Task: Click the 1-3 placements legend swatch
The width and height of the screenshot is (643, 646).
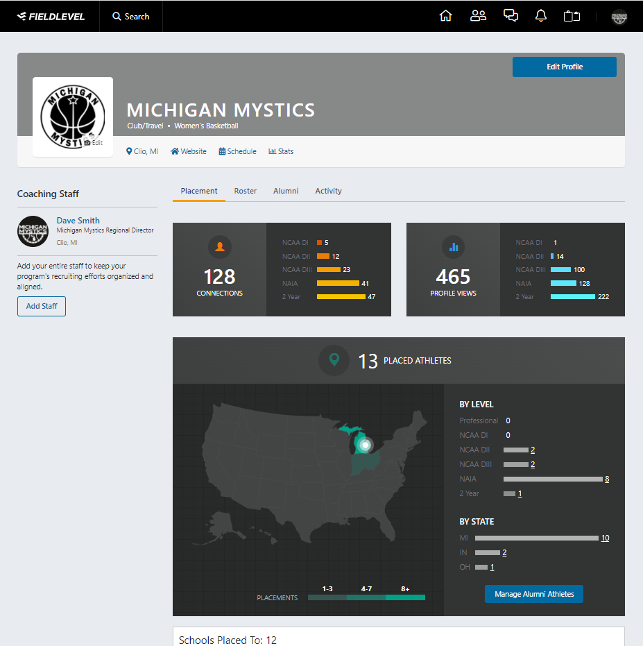Action: click(327, 597)
